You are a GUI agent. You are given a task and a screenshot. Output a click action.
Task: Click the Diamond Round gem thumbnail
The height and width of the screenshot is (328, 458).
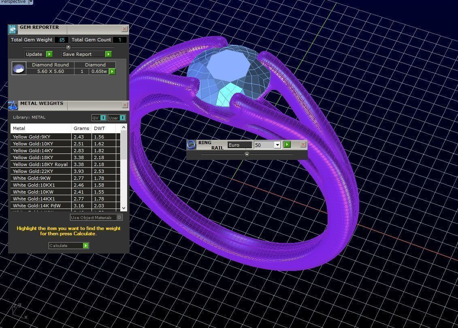click(x=19, y=68)
